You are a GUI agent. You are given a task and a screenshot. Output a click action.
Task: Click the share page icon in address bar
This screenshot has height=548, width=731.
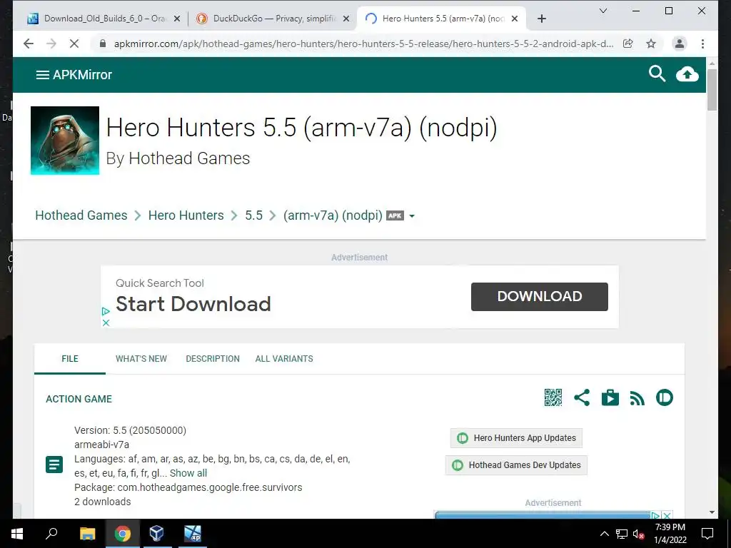tap(628, 44)
